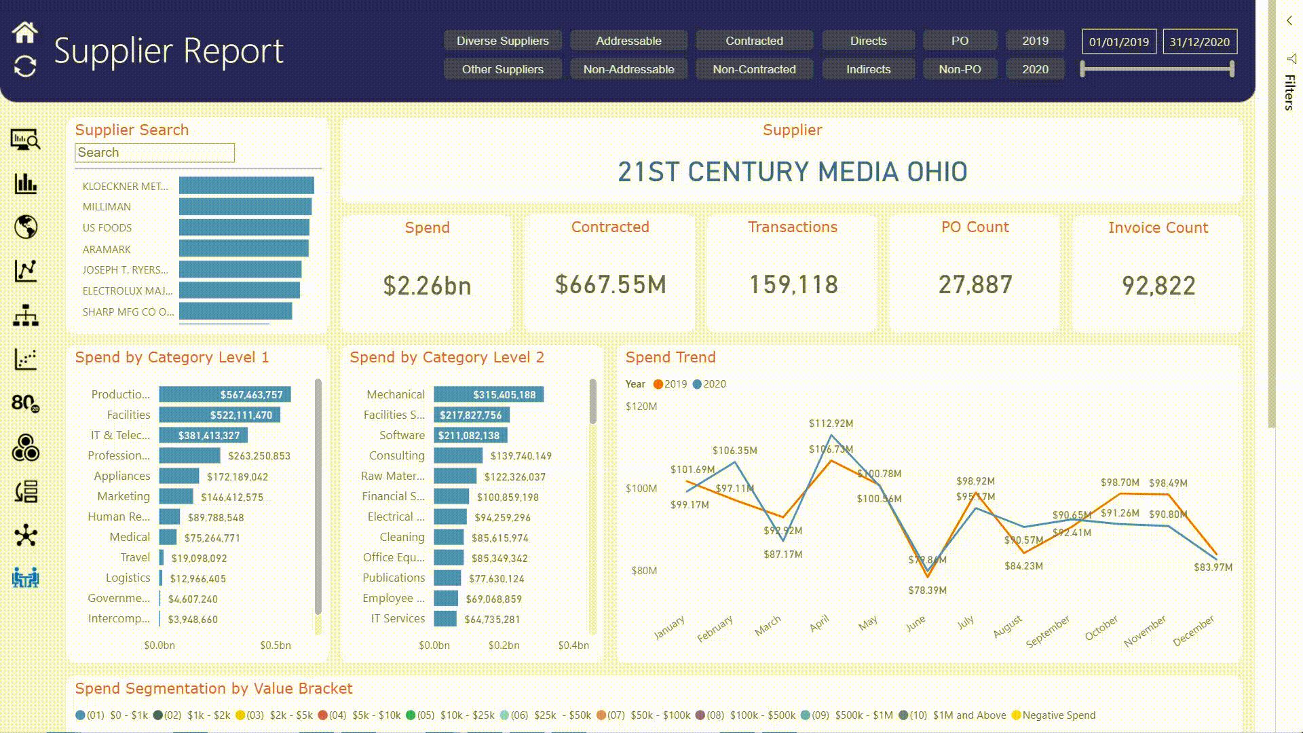Screen dimensions: 1303x733
Task: Click the Supplier Search input field
Action: coord(155,153)
